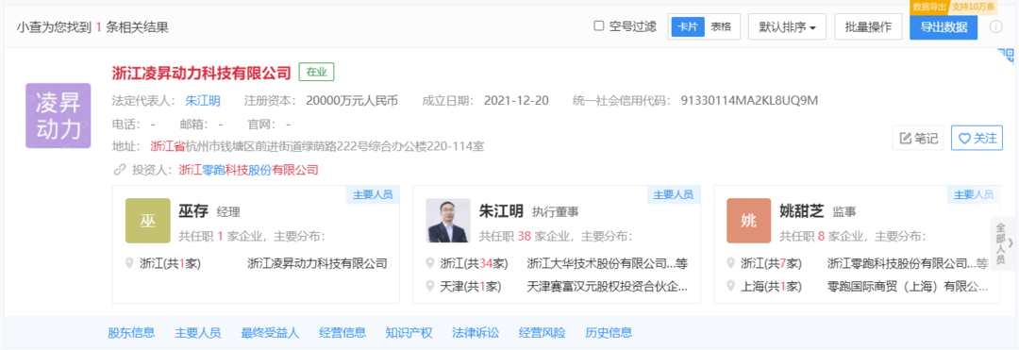This screenshot has height=350, width=1019.
Task: Click the 笔记 button
Action: coord(918,138)
